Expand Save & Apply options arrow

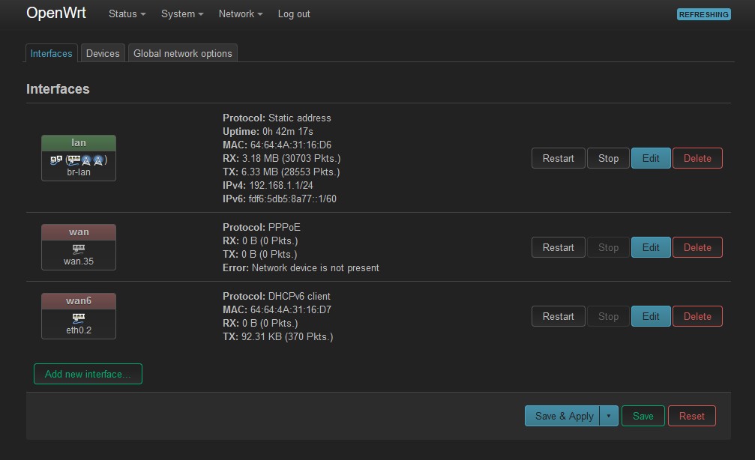(x=609, y=416)
